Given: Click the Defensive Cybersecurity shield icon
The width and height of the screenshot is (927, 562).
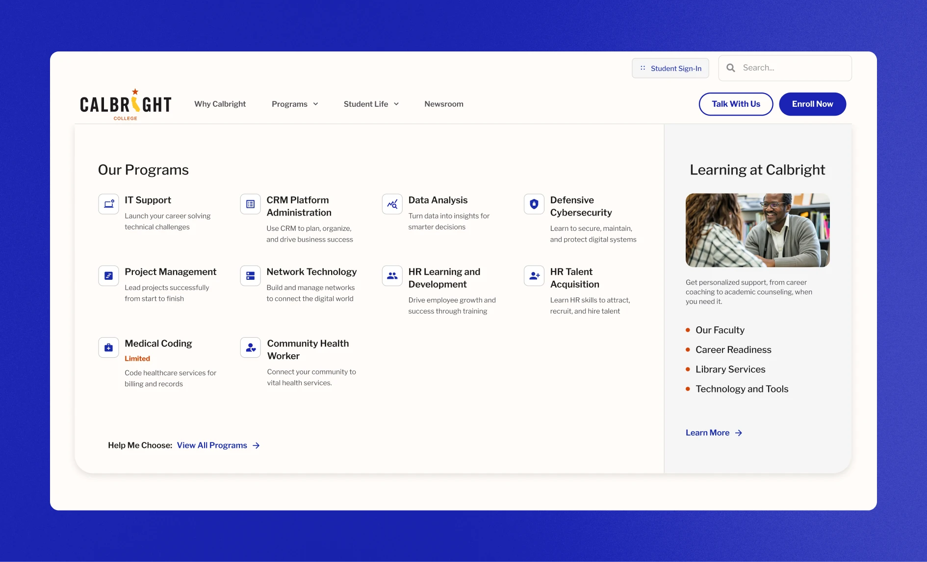Looking at the screenshot, I should click(534, 204).
